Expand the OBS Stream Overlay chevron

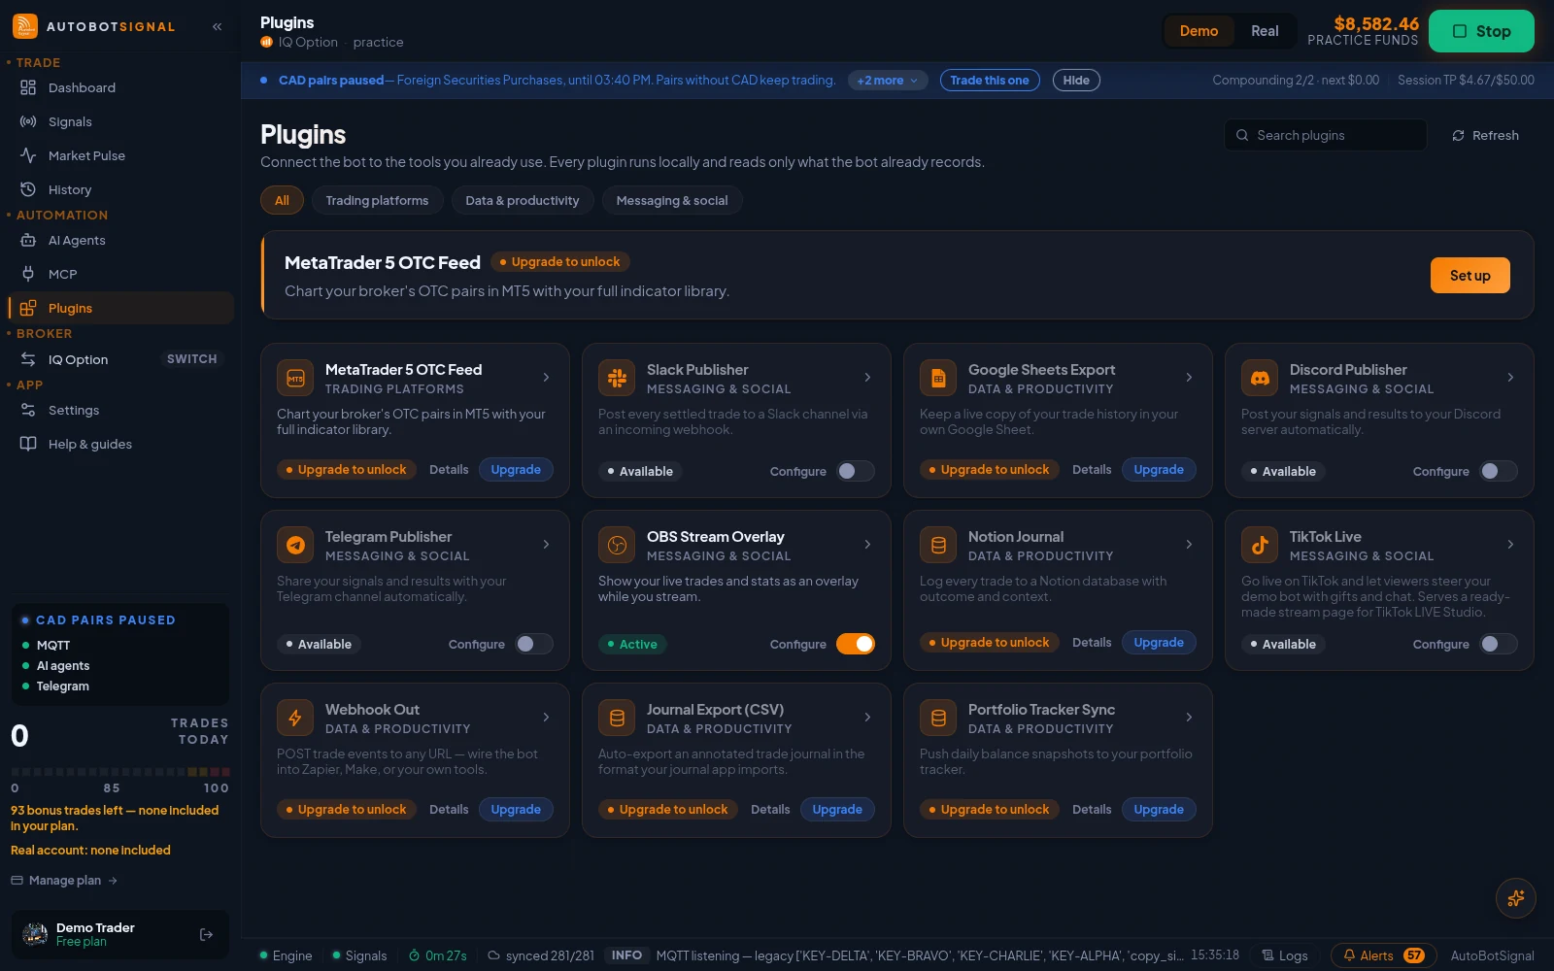click(x=867, y=544)
